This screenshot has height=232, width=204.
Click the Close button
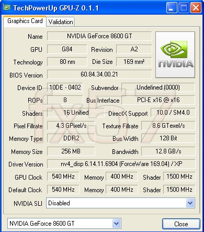click(x=181, y=224)
